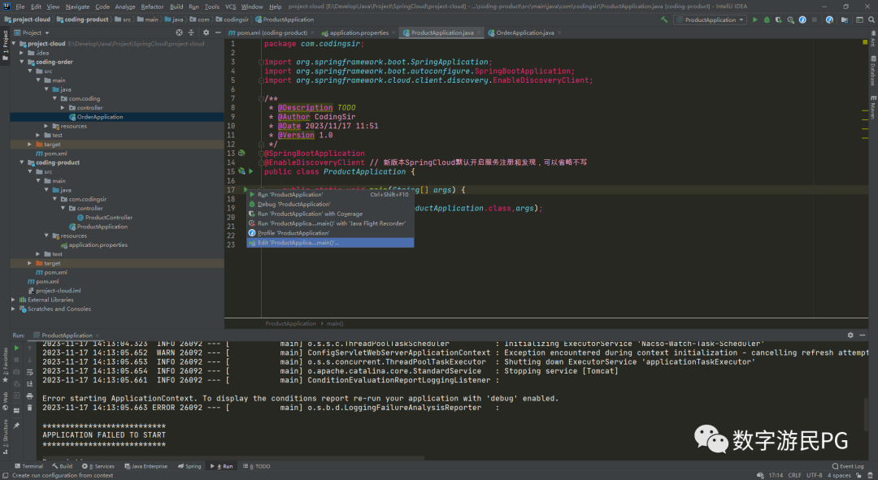Switch to the OrderApplication.java editor tab
The image size is (878, 480).
[524, 32]
